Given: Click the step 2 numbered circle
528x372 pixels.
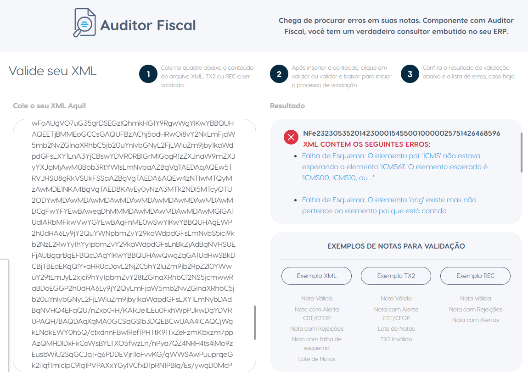Looking at the screenshot, I should (279, 74).
